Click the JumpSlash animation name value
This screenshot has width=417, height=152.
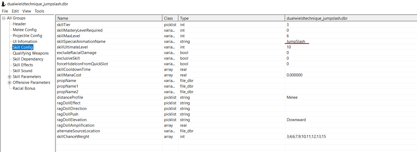[296, 42]
